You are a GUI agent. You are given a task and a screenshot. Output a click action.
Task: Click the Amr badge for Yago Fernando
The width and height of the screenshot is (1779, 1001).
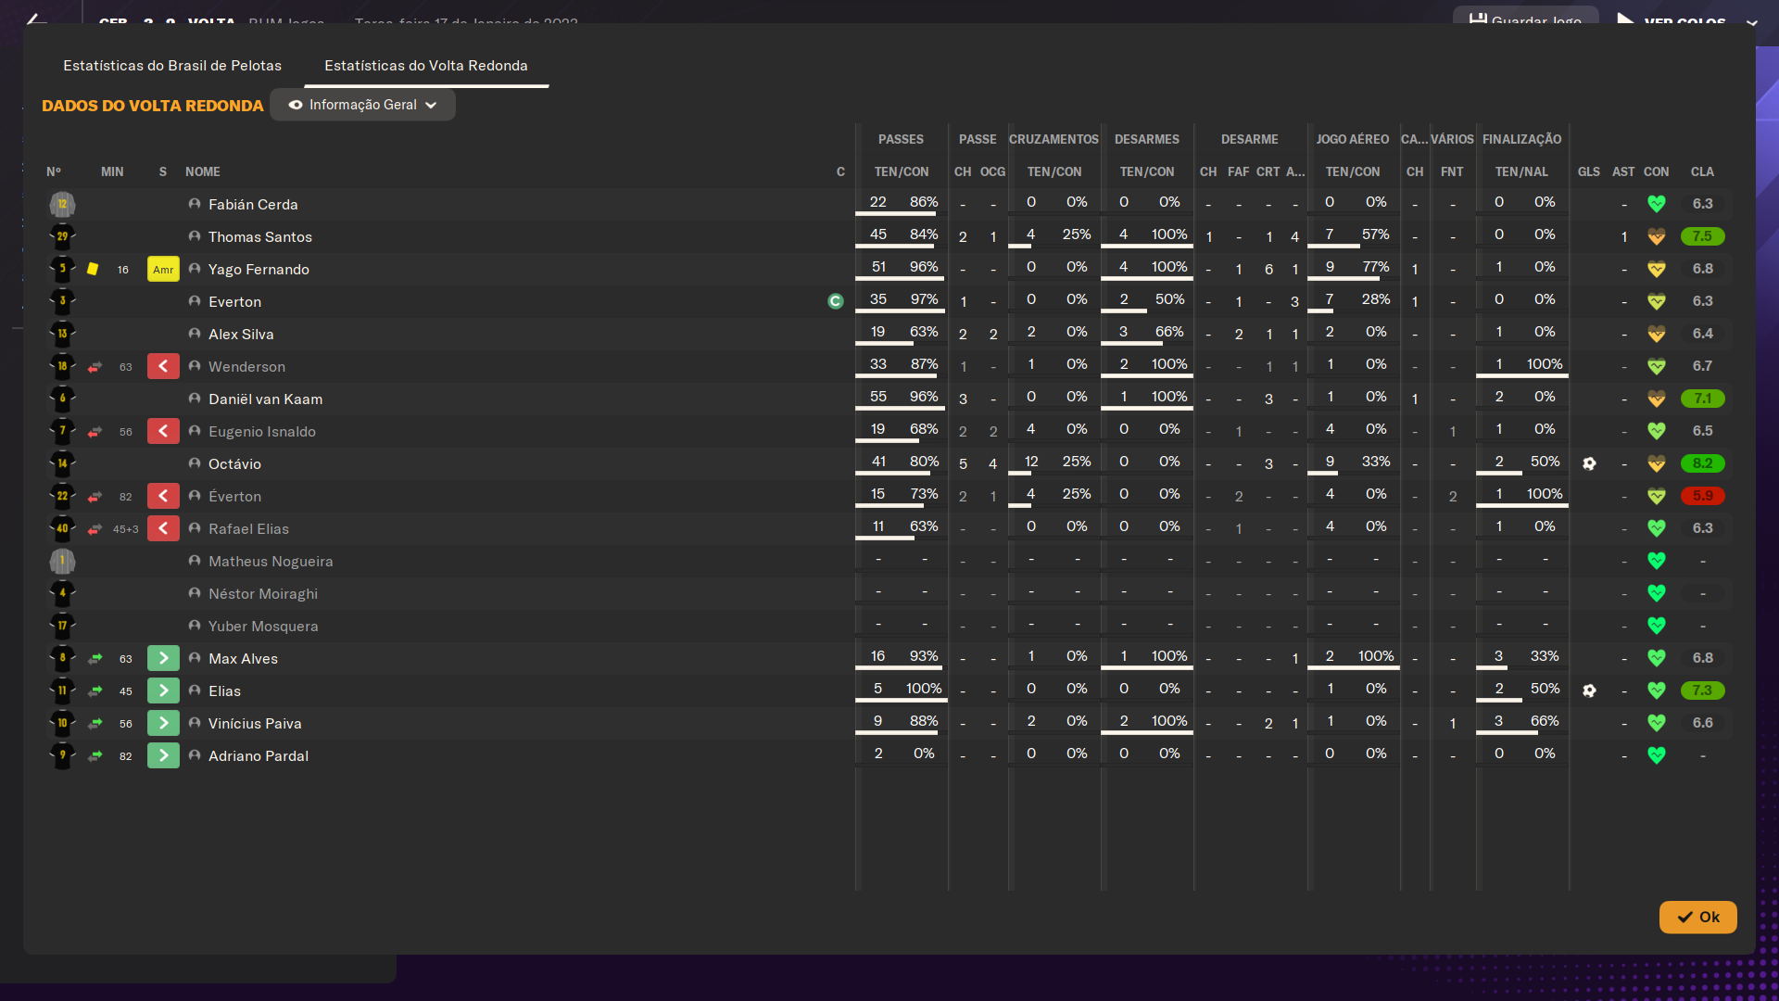click(x=163, y=269)
